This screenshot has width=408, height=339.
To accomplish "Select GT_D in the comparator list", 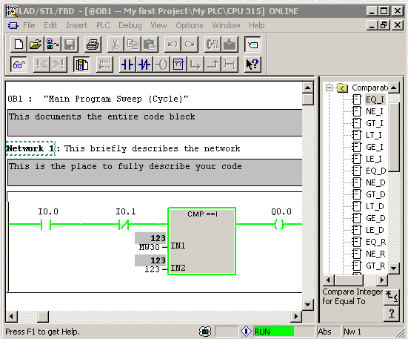I will pyautogui.click(x=375, y=194).
